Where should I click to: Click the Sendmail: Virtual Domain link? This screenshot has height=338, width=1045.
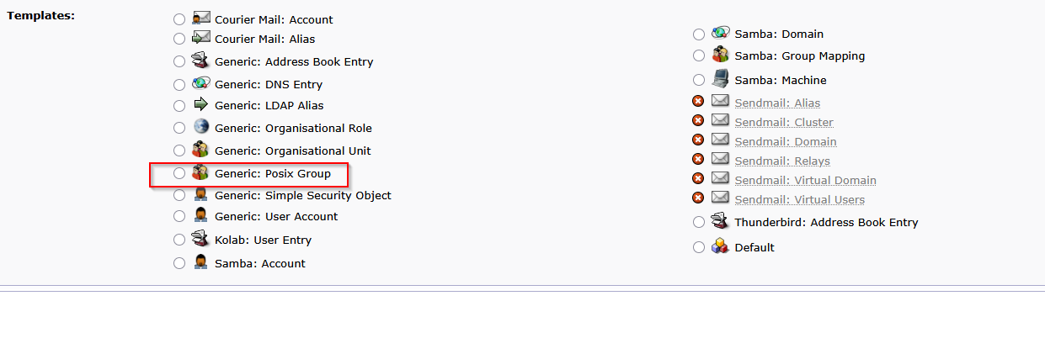click(805, 180)
